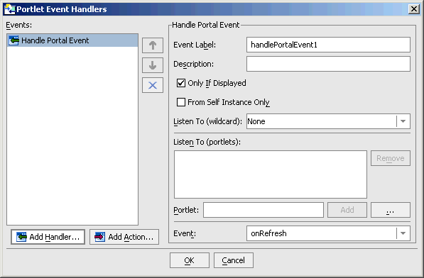Move selected event down with arrow icon
The image size is (424, 278).
[x=153, y=65]
